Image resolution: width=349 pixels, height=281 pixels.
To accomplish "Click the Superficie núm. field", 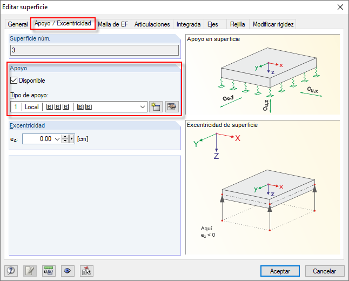I will pos(95,50).
